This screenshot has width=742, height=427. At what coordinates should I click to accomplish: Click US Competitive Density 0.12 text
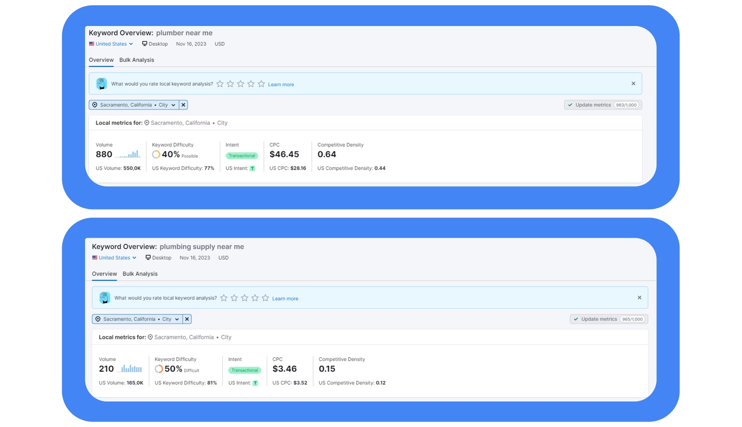pyautogui.click(x=352, y=383)
